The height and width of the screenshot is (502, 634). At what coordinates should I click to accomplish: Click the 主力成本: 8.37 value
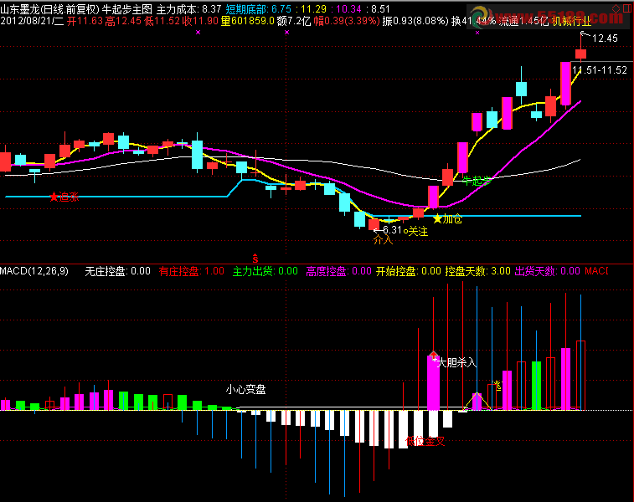click(188, 9)
